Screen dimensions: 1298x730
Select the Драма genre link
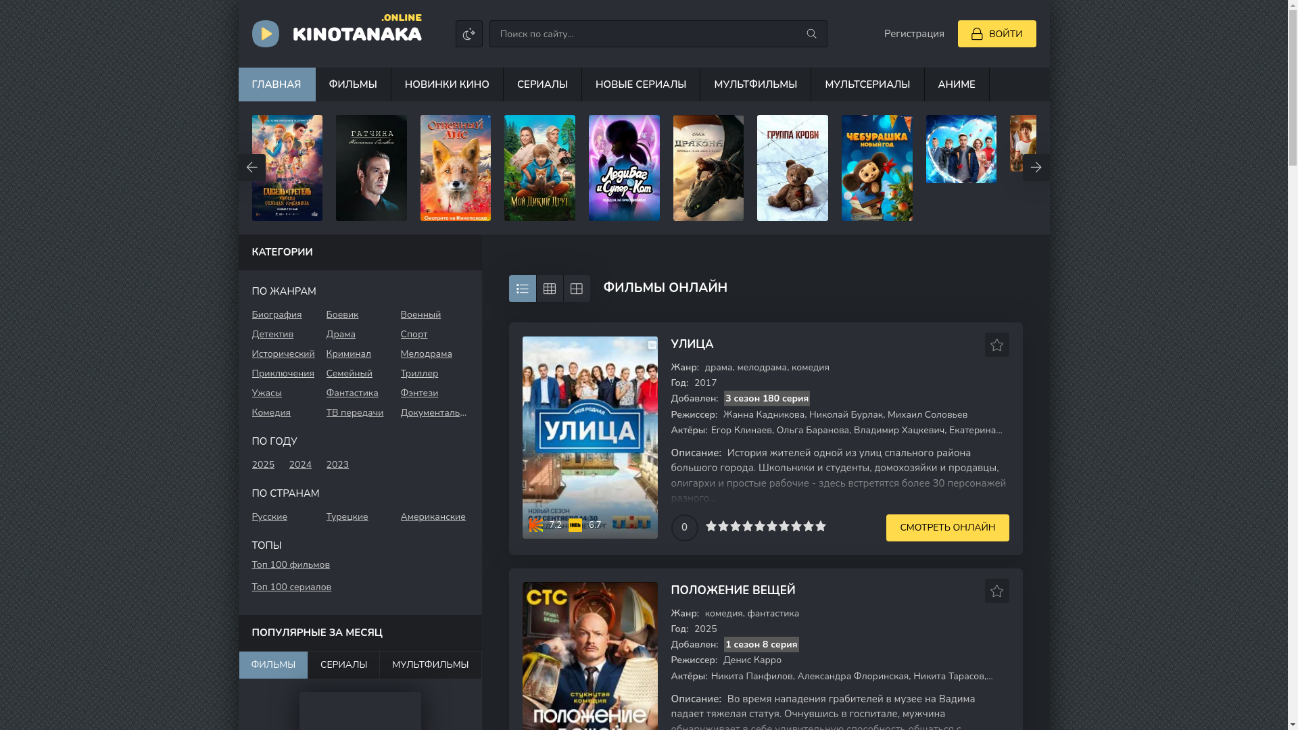click(x=340, y=335)
